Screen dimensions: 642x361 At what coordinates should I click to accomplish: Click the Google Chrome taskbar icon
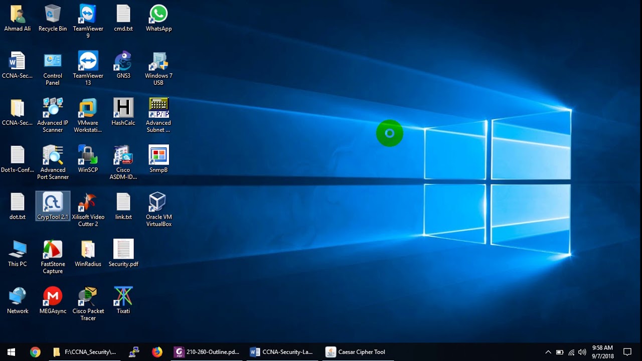[35, 352]
